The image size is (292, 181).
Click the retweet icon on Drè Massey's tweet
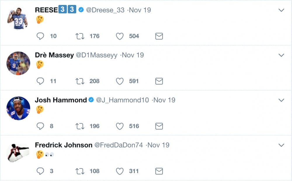point(79,81)
